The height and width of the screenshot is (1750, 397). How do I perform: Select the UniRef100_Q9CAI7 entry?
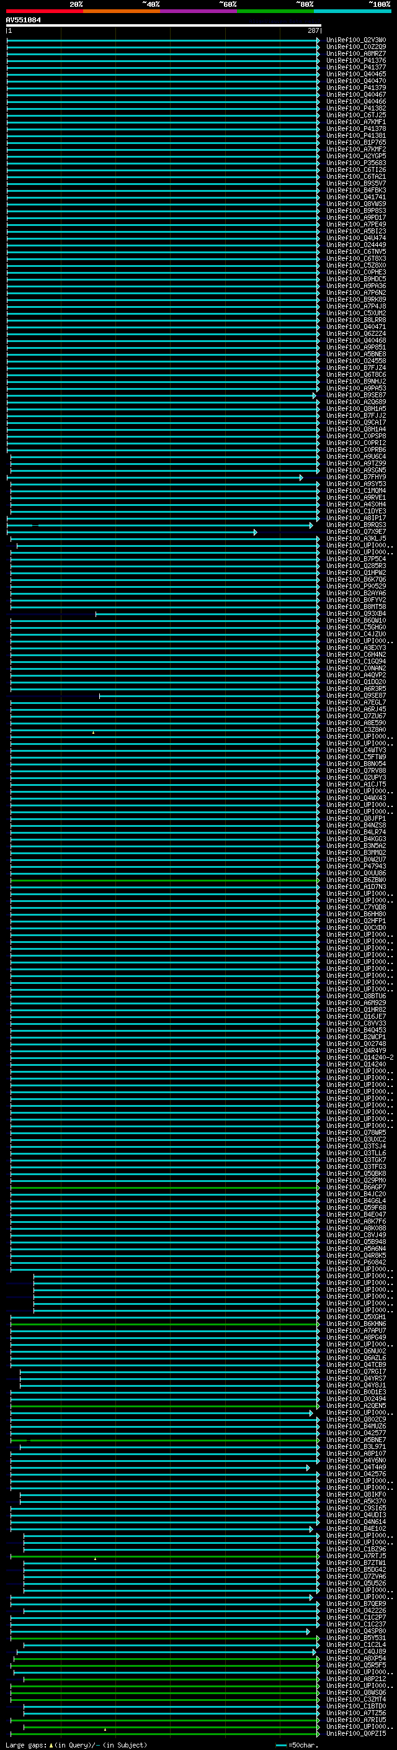(x=356, y=422)
